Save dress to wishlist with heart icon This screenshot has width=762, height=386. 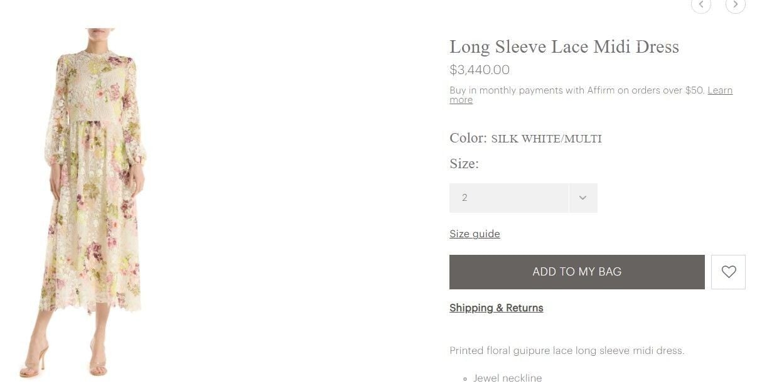click(x=728, y=272)
